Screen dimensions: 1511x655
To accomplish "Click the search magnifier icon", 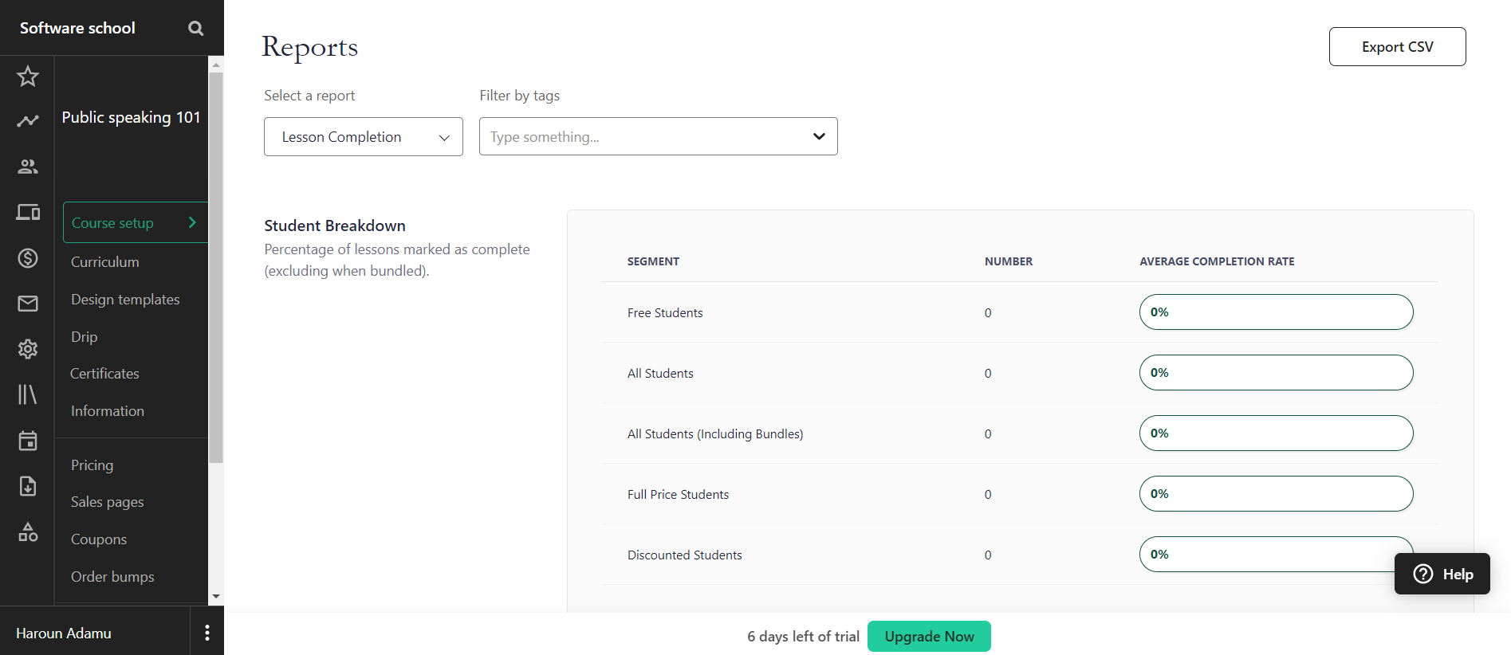I will point(195,28).
